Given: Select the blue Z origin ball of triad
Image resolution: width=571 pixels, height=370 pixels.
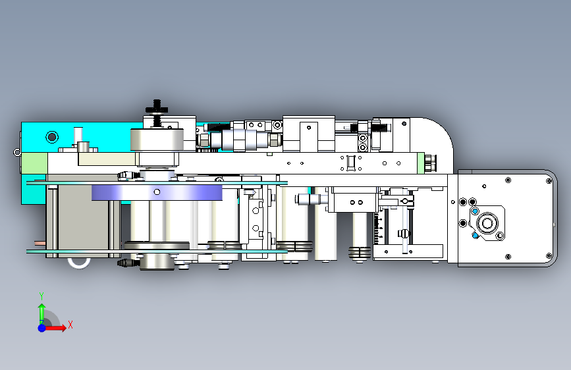Looking at the screenshot, I should click(42, 328).
